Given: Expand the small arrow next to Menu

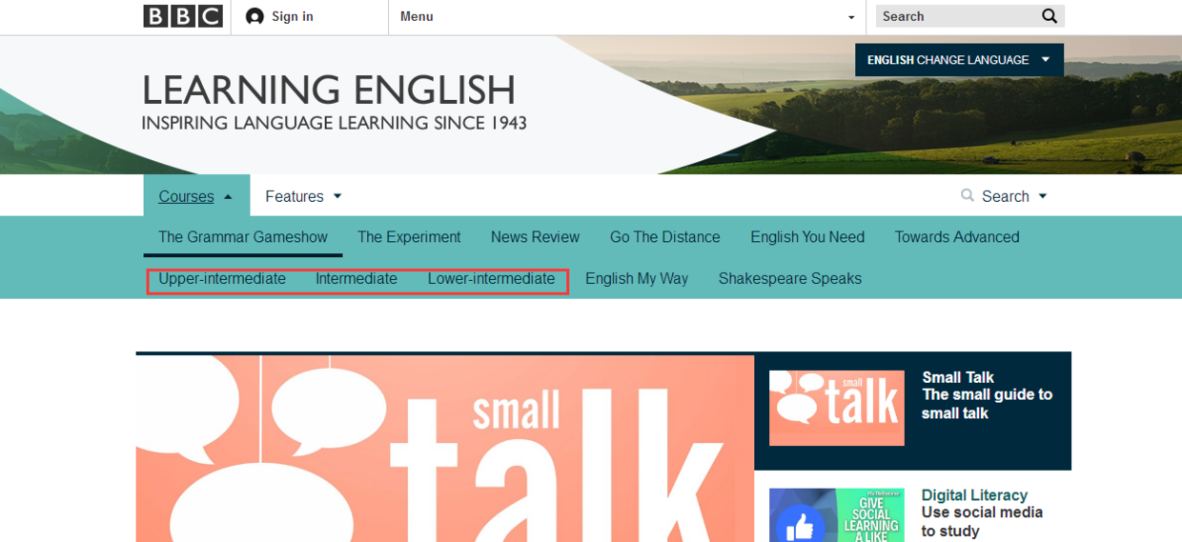Looking at the screenshot, I should [851, 17].
